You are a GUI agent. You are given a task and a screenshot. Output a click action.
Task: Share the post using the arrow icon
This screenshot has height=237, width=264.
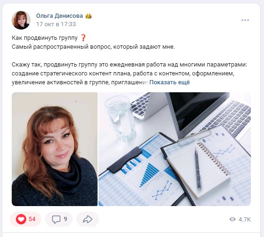pos(88,219)
